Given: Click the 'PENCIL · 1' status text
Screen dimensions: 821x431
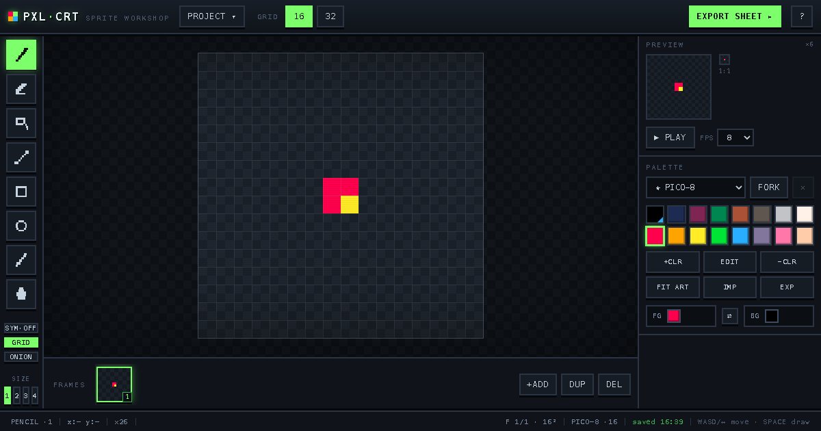Looking at the screenshot, I should [31, 422].
